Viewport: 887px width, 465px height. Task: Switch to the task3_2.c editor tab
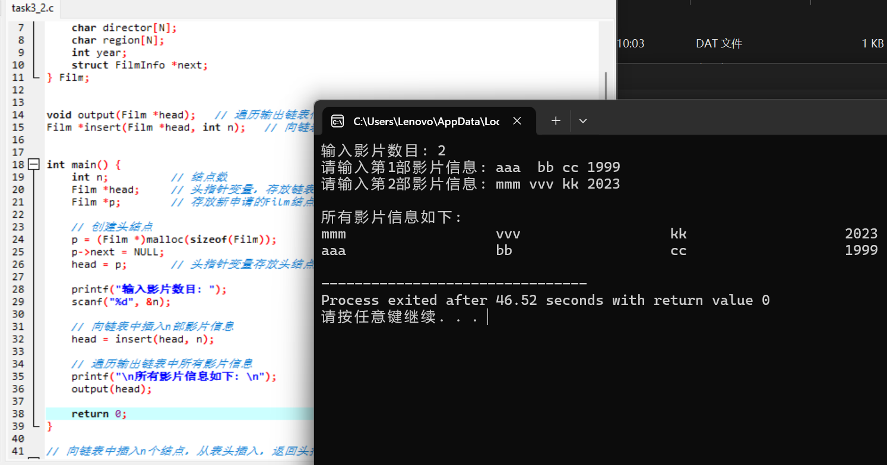(x=32, y=8)
